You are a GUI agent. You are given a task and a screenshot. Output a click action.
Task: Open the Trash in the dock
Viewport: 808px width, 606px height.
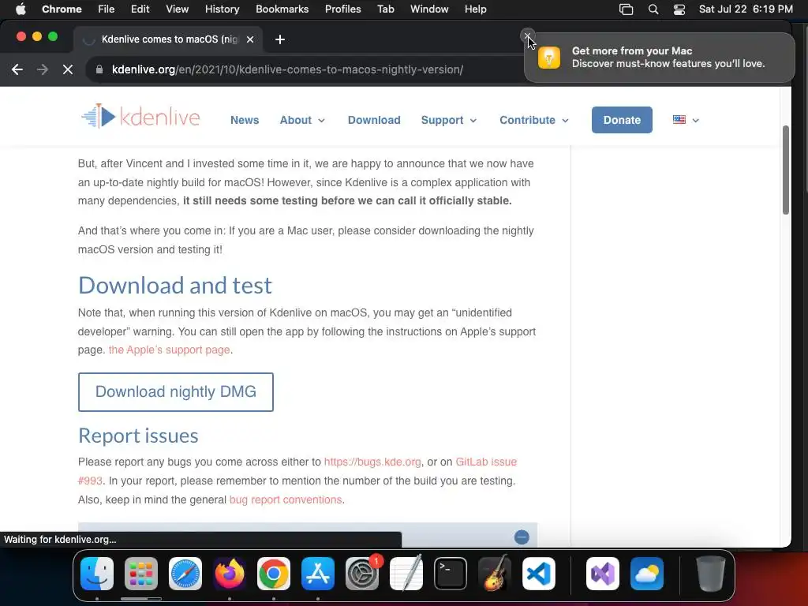[x=711, y=574]
